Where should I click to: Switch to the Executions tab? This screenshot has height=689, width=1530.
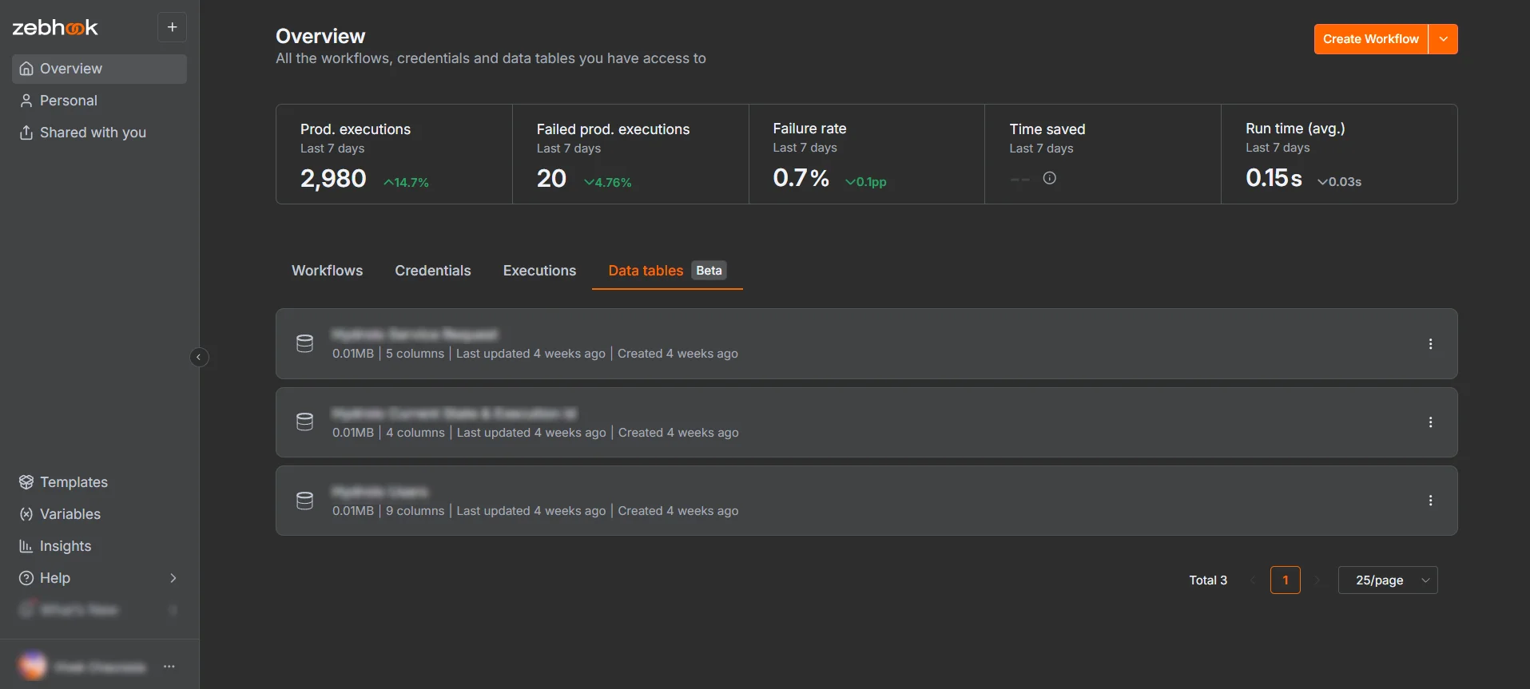(x=539, y=271)
